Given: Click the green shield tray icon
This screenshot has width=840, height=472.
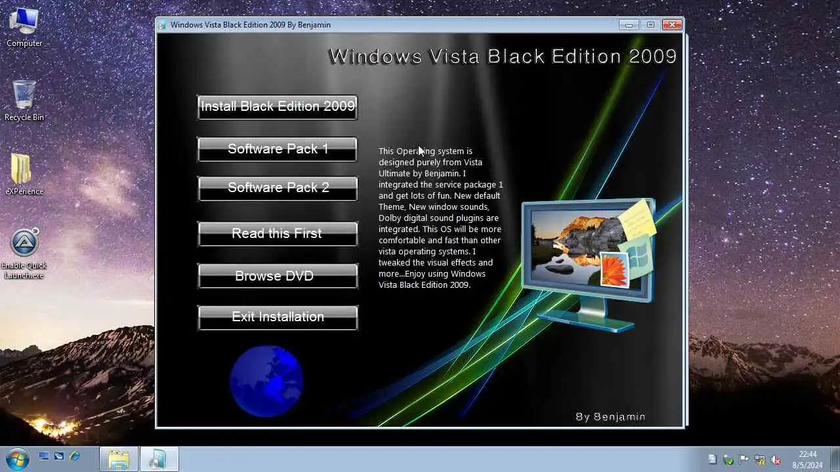Looking at the screenshot, I should [x=728, y=460].
